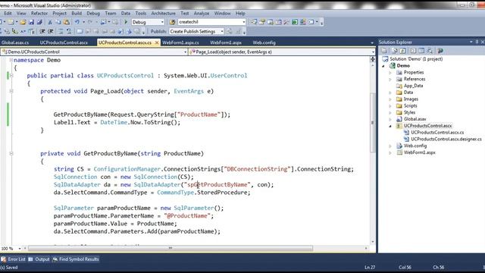Click the editor vertical scrollbar thumb
The height and width of the screenshot is (273, 485).
point(373,122)
